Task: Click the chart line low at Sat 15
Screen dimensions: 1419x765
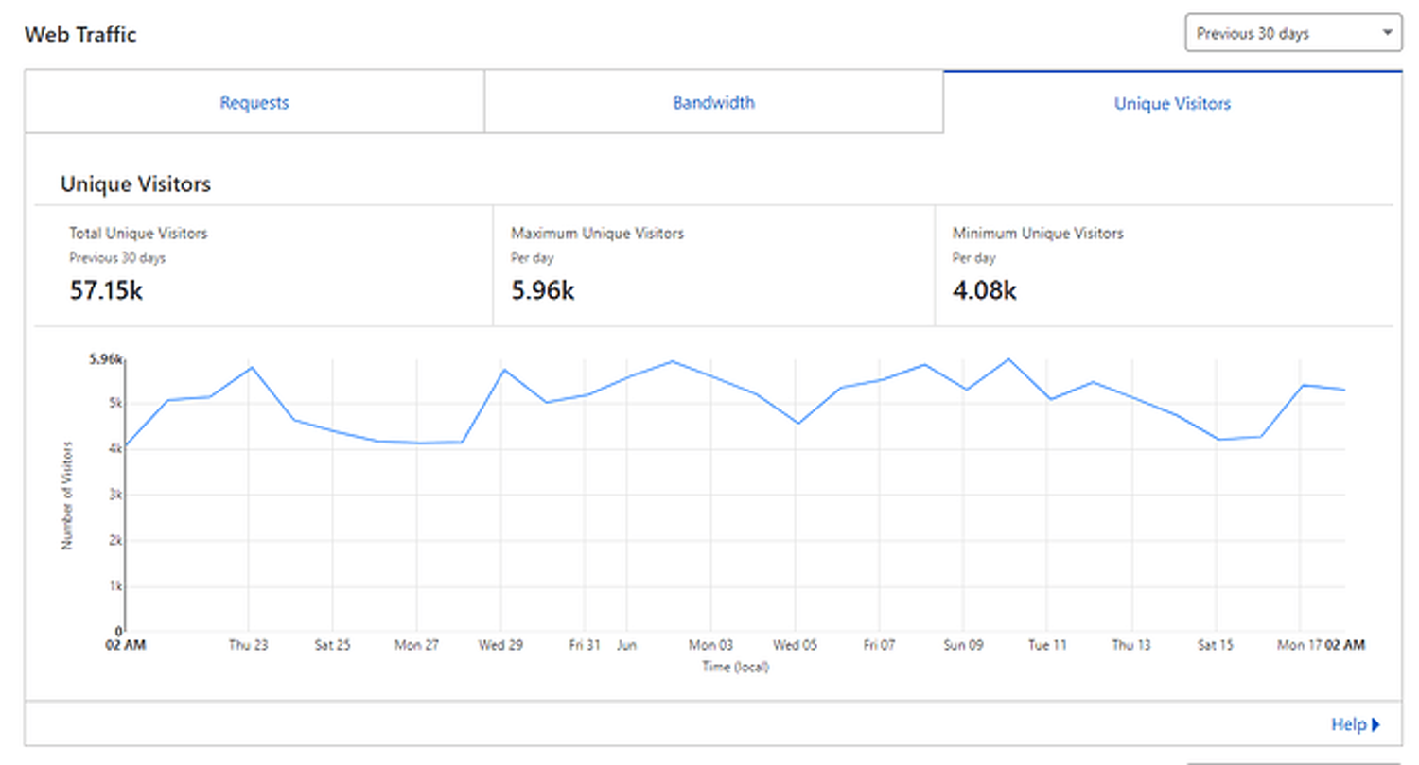Action: click(1218, 440)
